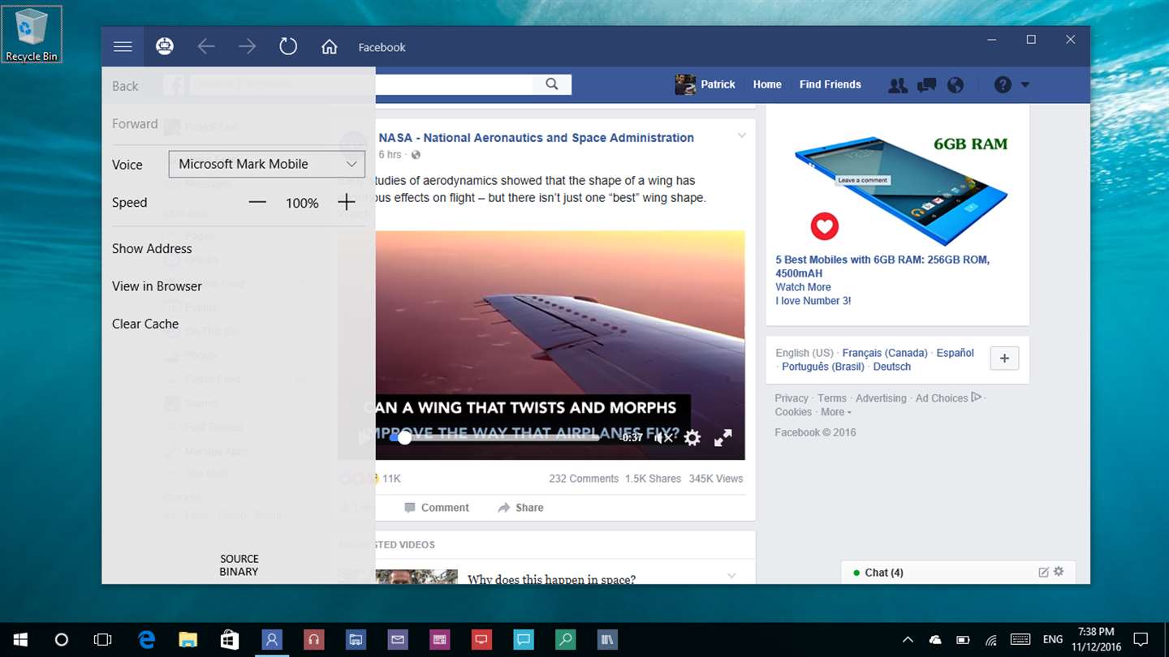
Task: Go to Facebook Home link
Action: coord(767,84)
